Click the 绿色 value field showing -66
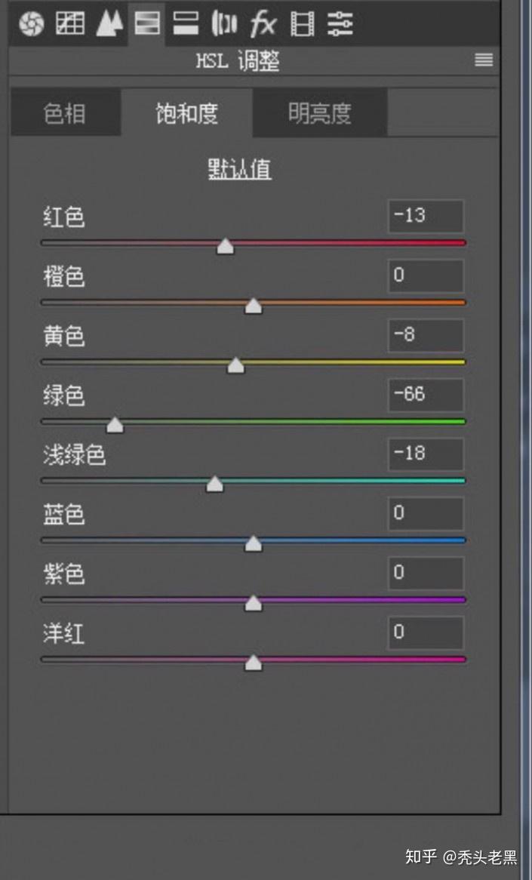This screenshot has width=532, height=880. tap(425, 395)
